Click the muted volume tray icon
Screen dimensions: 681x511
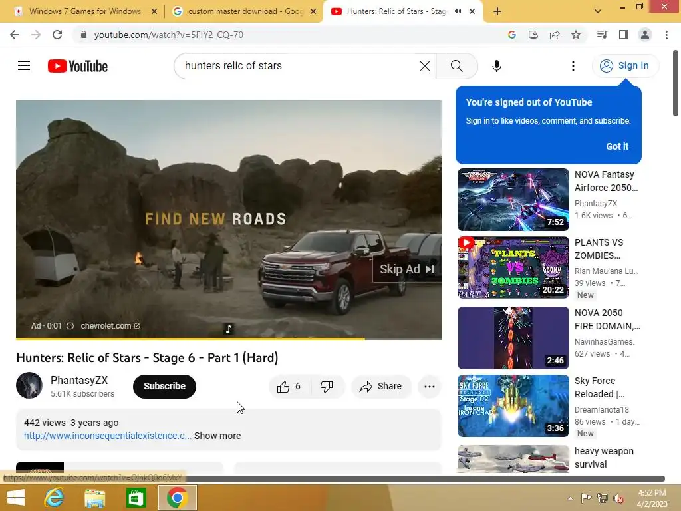[x=618, y=498]
